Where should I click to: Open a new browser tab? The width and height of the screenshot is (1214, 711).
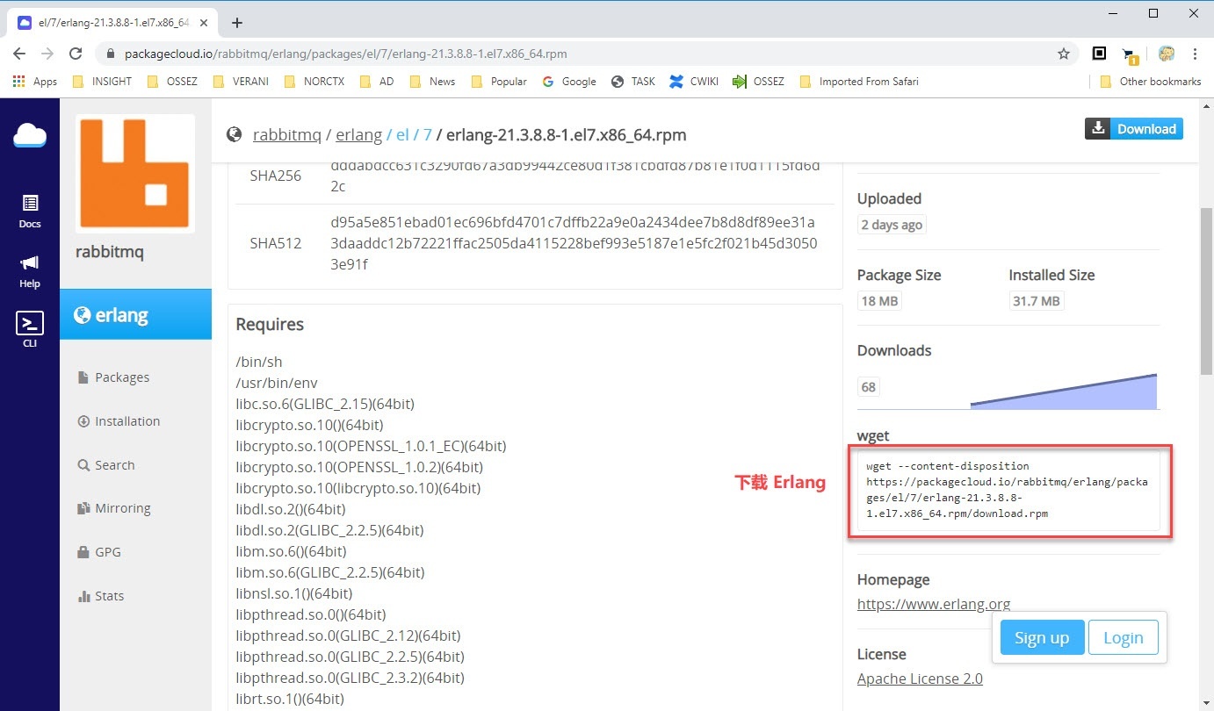[x=236, y=23]
